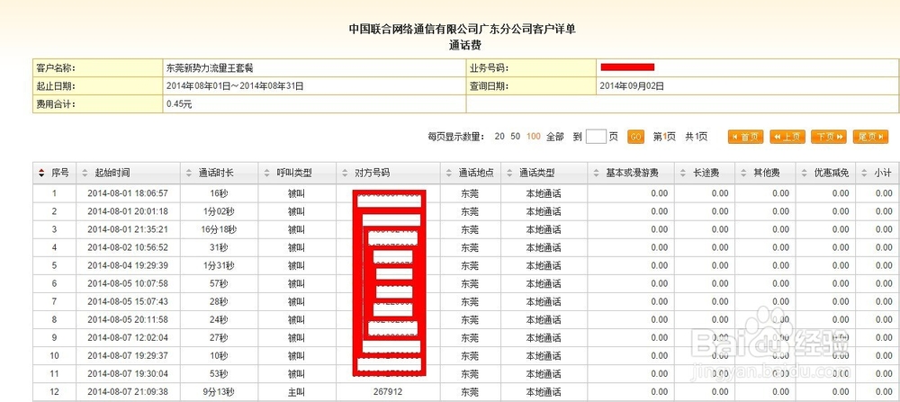Select start time 2014-08-05 10:07:58 cell
The width and height of the screenshot is (900, 402).
[x=128, y=284]
